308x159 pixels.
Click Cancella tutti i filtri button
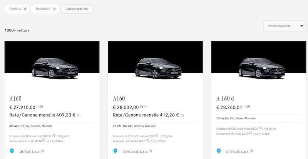pos(77,9)
